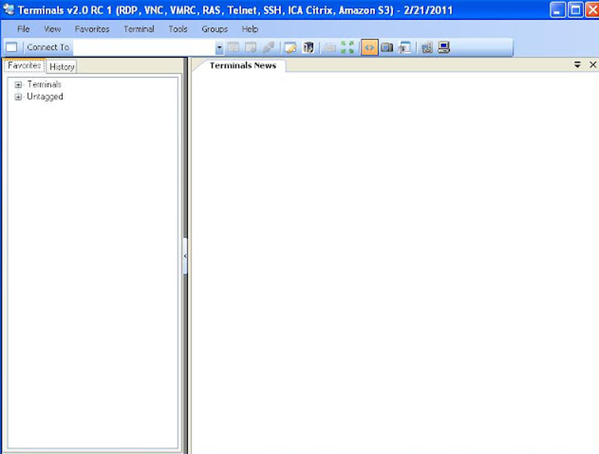Maximize the Terminals window
This screenshot has width=599, height=454.
(x=575, y=10)
